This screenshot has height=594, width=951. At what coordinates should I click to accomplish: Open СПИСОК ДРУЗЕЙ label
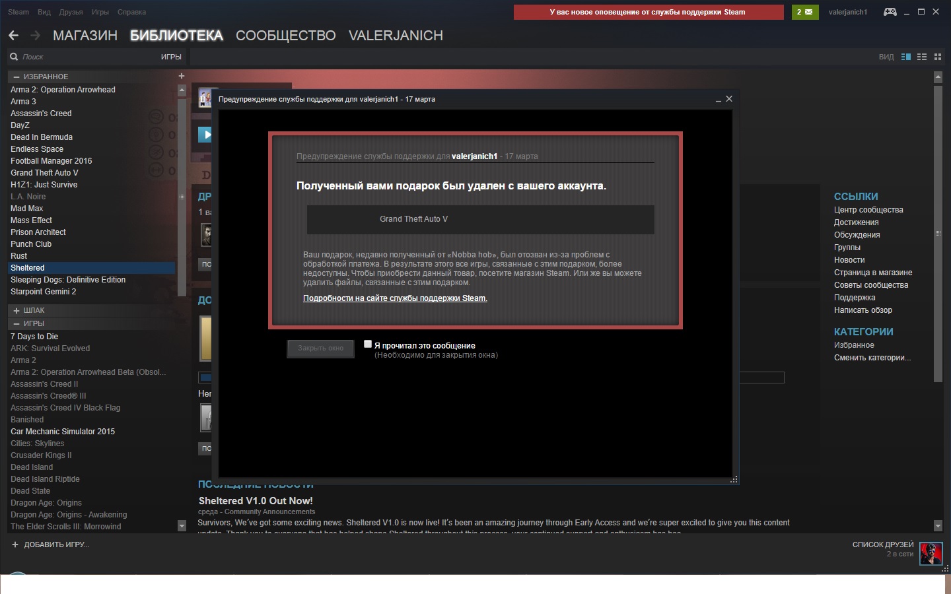883,544
